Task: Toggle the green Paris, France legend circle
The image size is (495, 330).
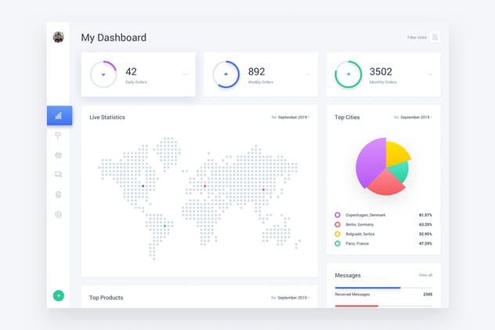Action: [338, 244]
